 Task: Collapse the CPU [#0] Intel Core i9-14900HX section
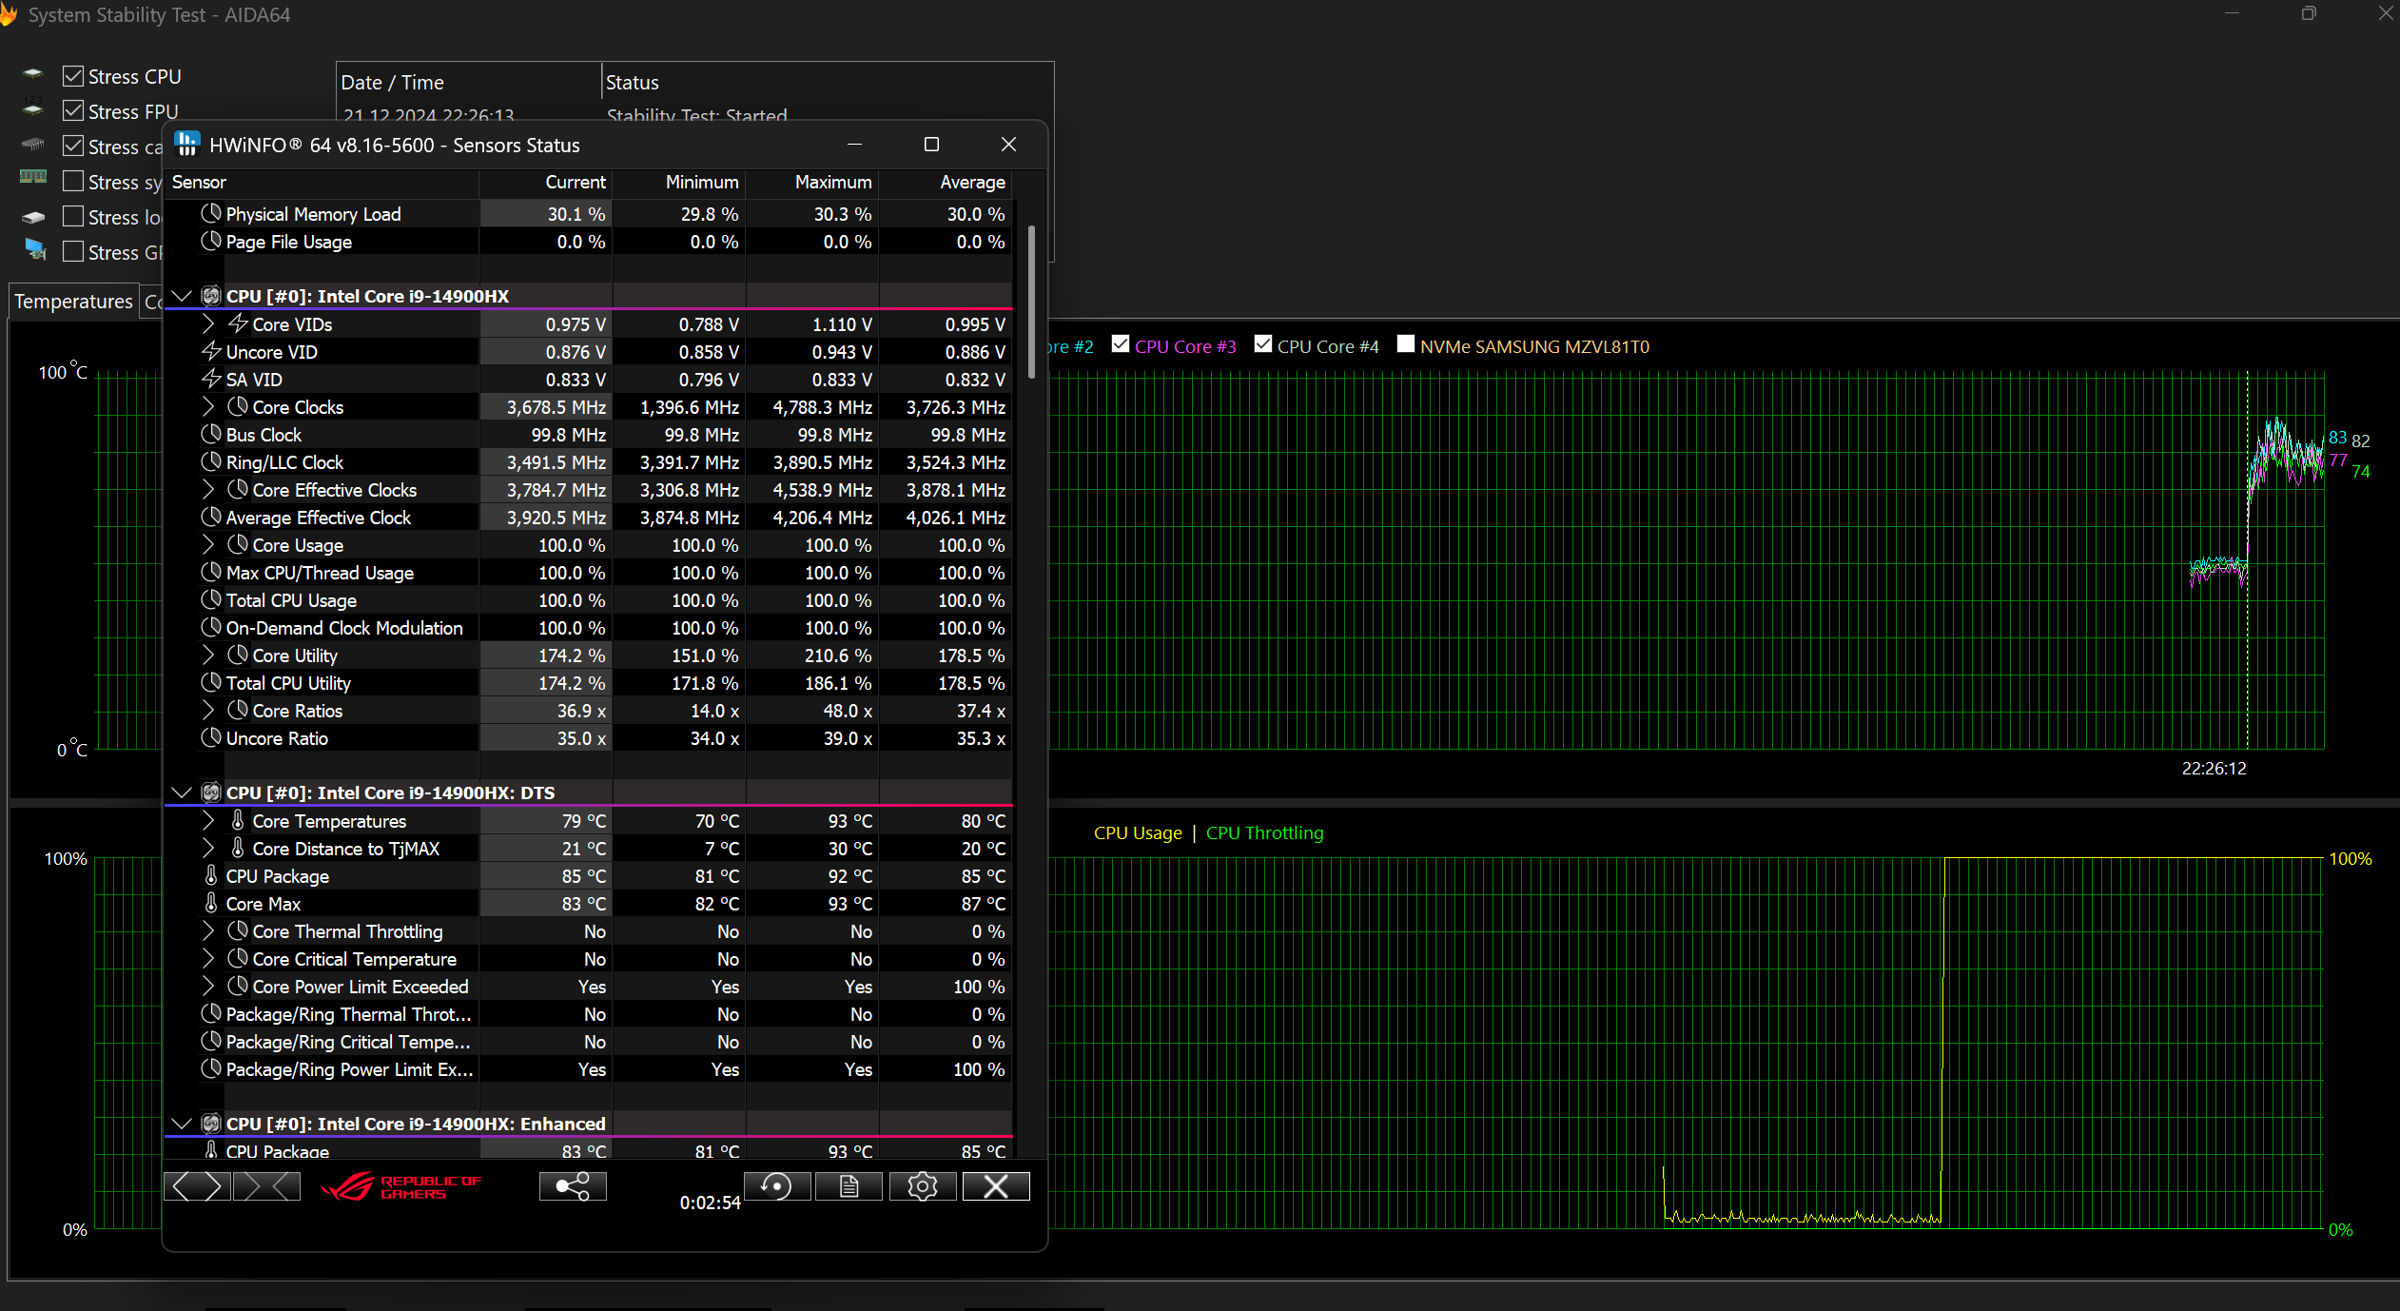pos(182,296)
